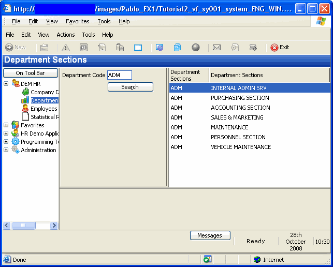This screenshot has width=333, height=267.
Task: Click the page icon in title bar
Action: tap(7, 8)
